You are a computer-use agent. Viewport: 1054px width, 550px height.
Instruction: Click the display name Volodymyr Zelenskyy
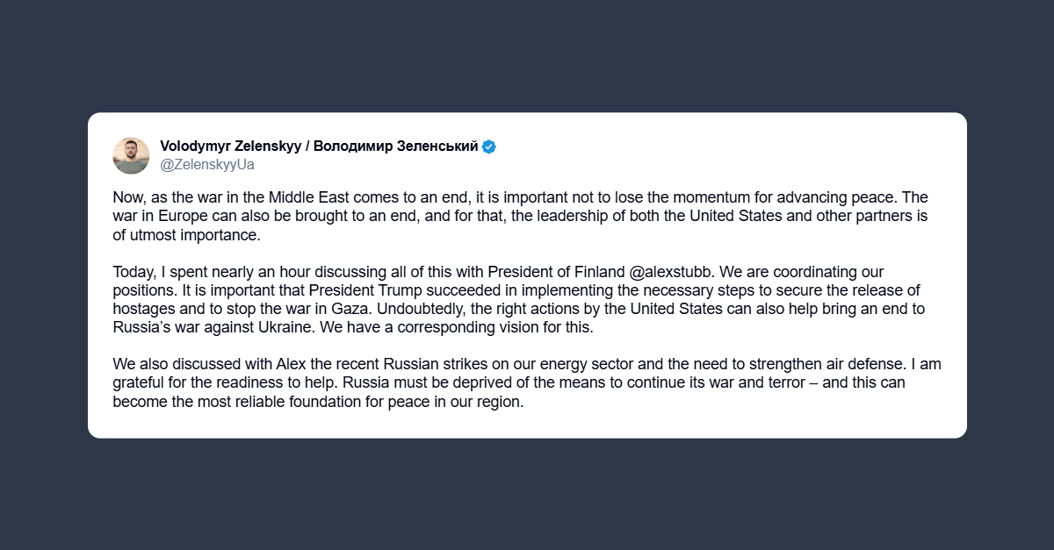(230, 146)
